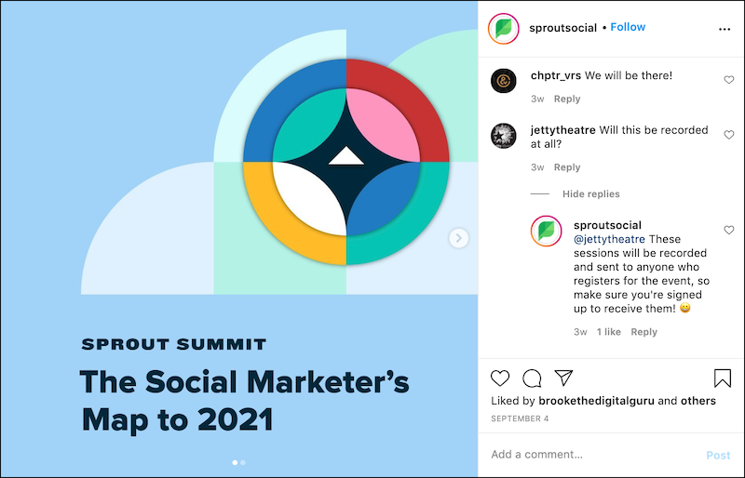Image resolution: width=745 pixels, height=478 pixels.
Task: Like the chptr_vrs comment
Action: pyautogui.click(x=728, y=80)
